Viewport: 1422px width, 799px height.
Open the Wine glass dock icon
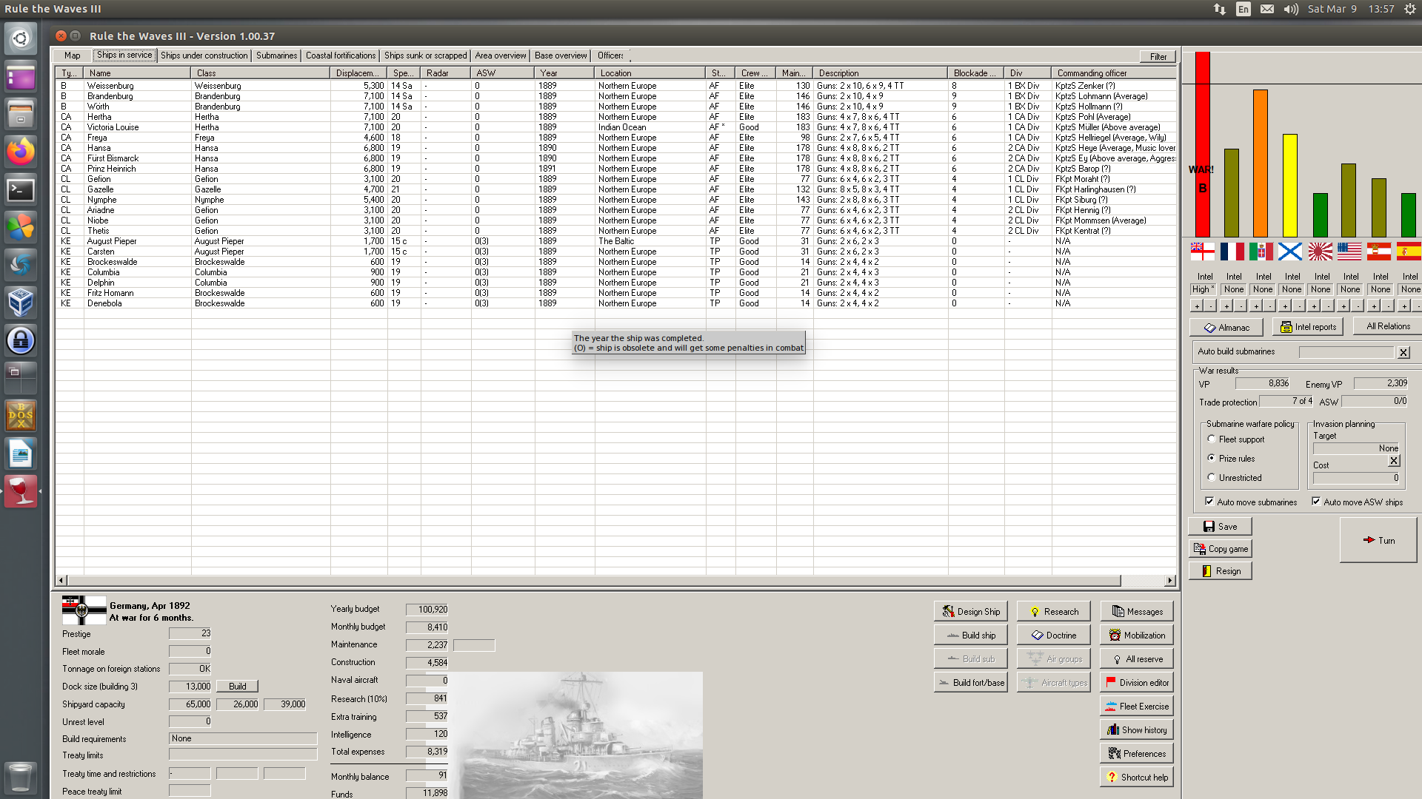(x=21, y=491)
